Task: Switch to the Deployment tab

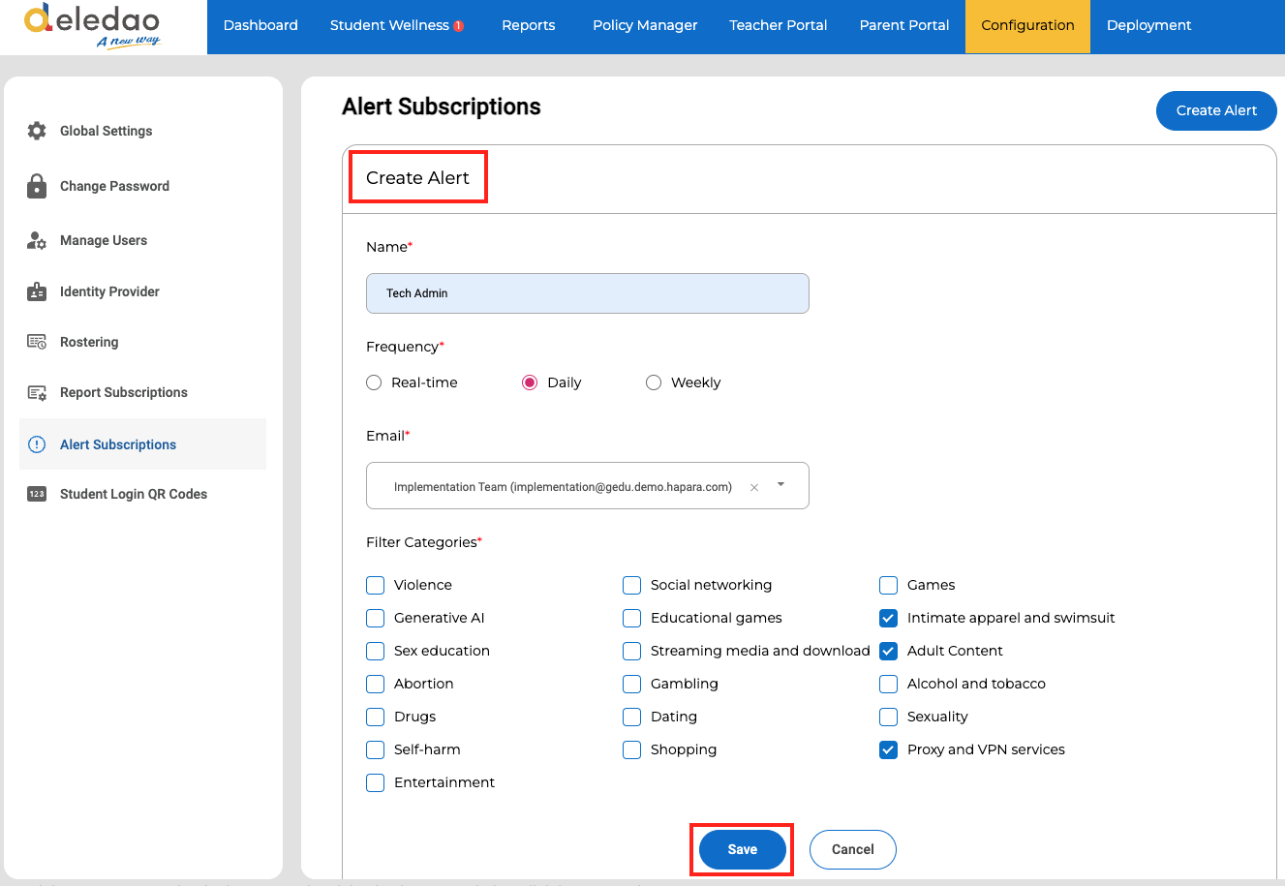Action: (x=1149, y=26)
